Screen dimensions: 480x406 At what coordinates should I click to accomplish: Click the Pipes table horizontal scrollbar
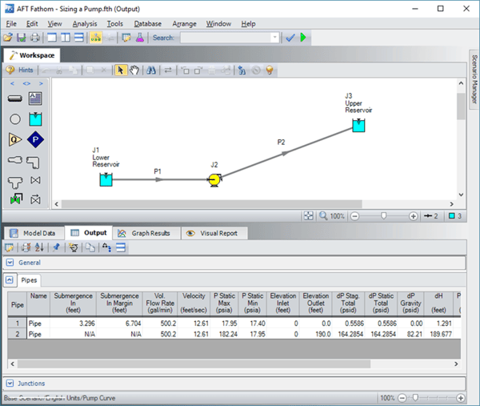point(194,364)
